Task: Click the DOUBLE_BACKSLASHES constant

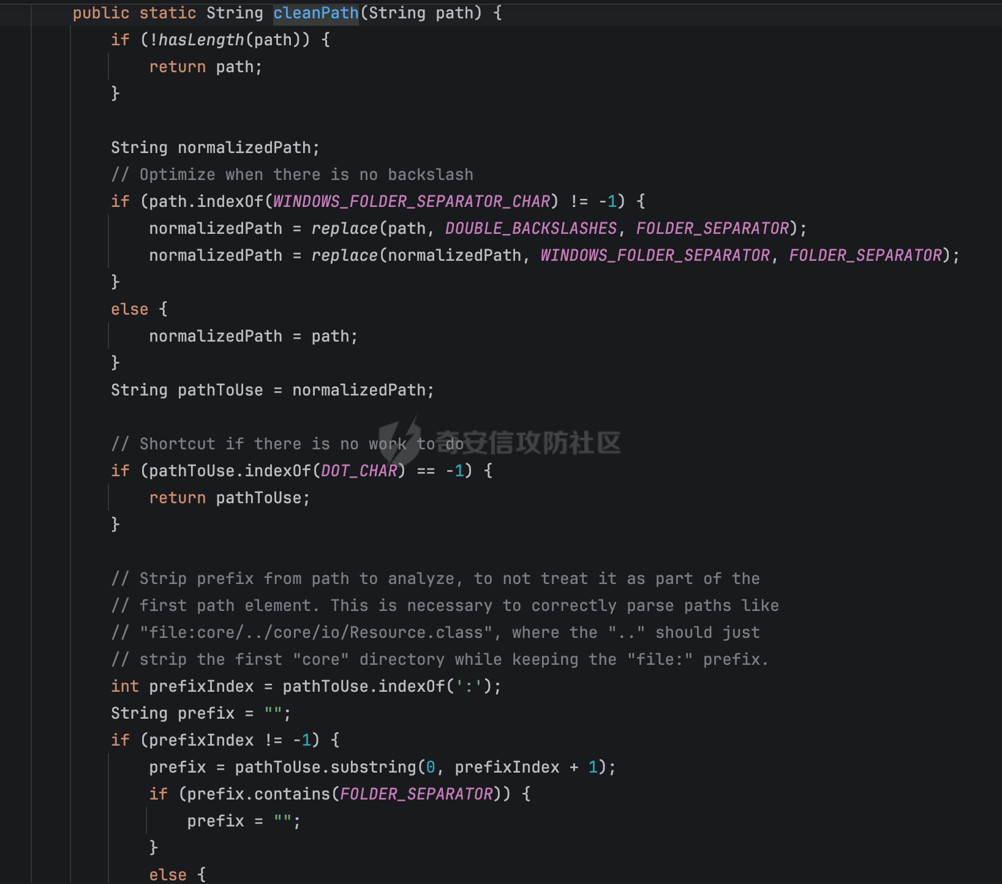Action: (x=530, y=228)
